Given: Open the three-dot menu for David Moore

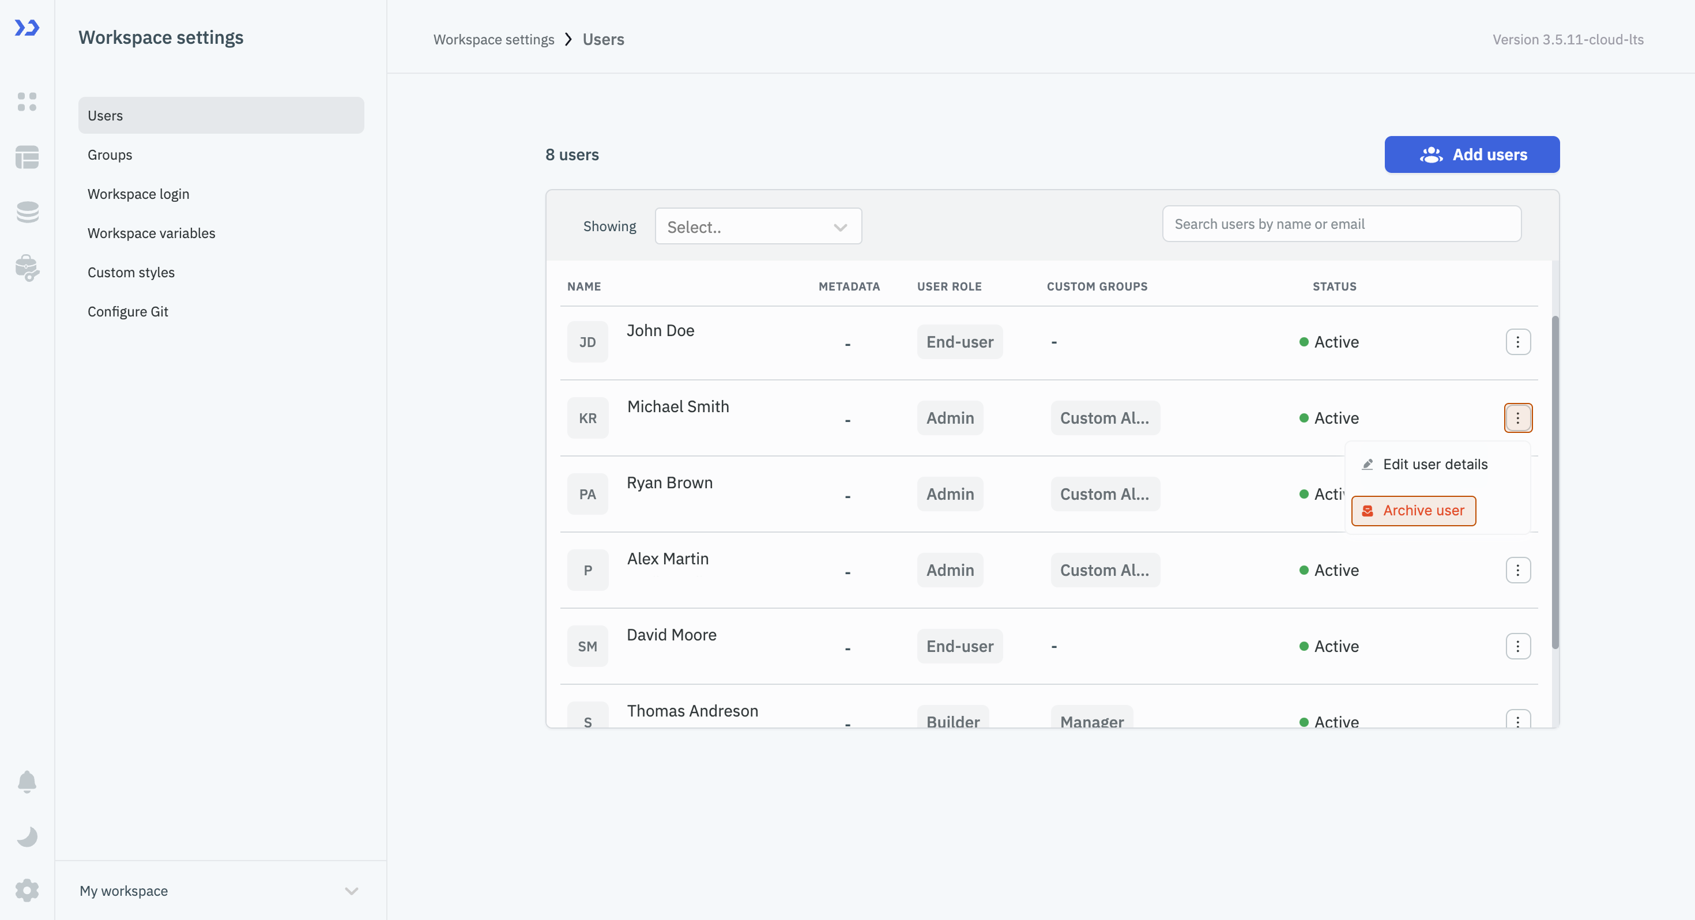Looking at the screenshot, I should pos(1518,646).
